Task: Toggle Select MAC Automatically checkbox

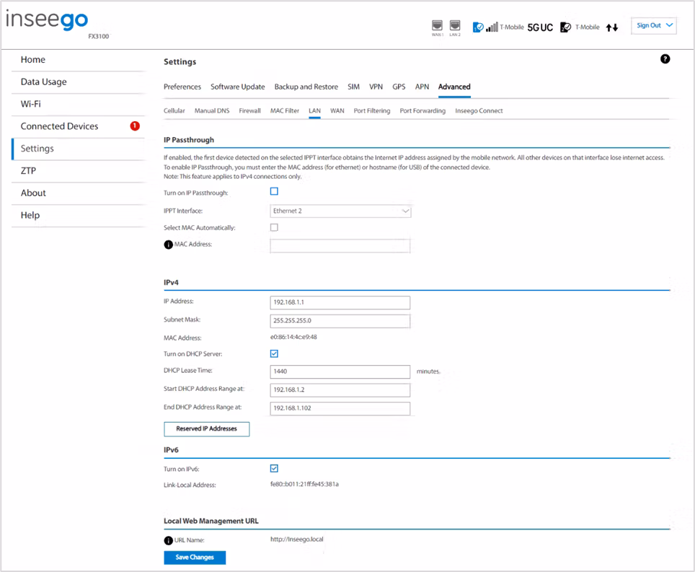Action: tap(275, 227)
